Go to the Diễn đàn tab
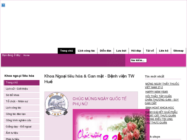The width and height of the screenshot is (187, 140). coord(105,51)
